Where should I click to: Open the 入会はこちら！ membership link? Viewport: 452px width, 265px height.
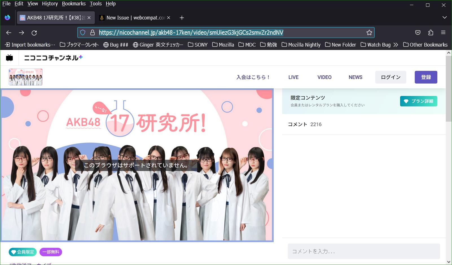[x=253, y=77]
